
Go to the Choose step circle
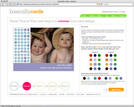[14, 86]
